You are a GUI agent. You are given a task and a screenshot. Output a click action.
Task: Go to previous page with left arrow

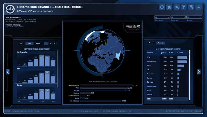[8, 72]
